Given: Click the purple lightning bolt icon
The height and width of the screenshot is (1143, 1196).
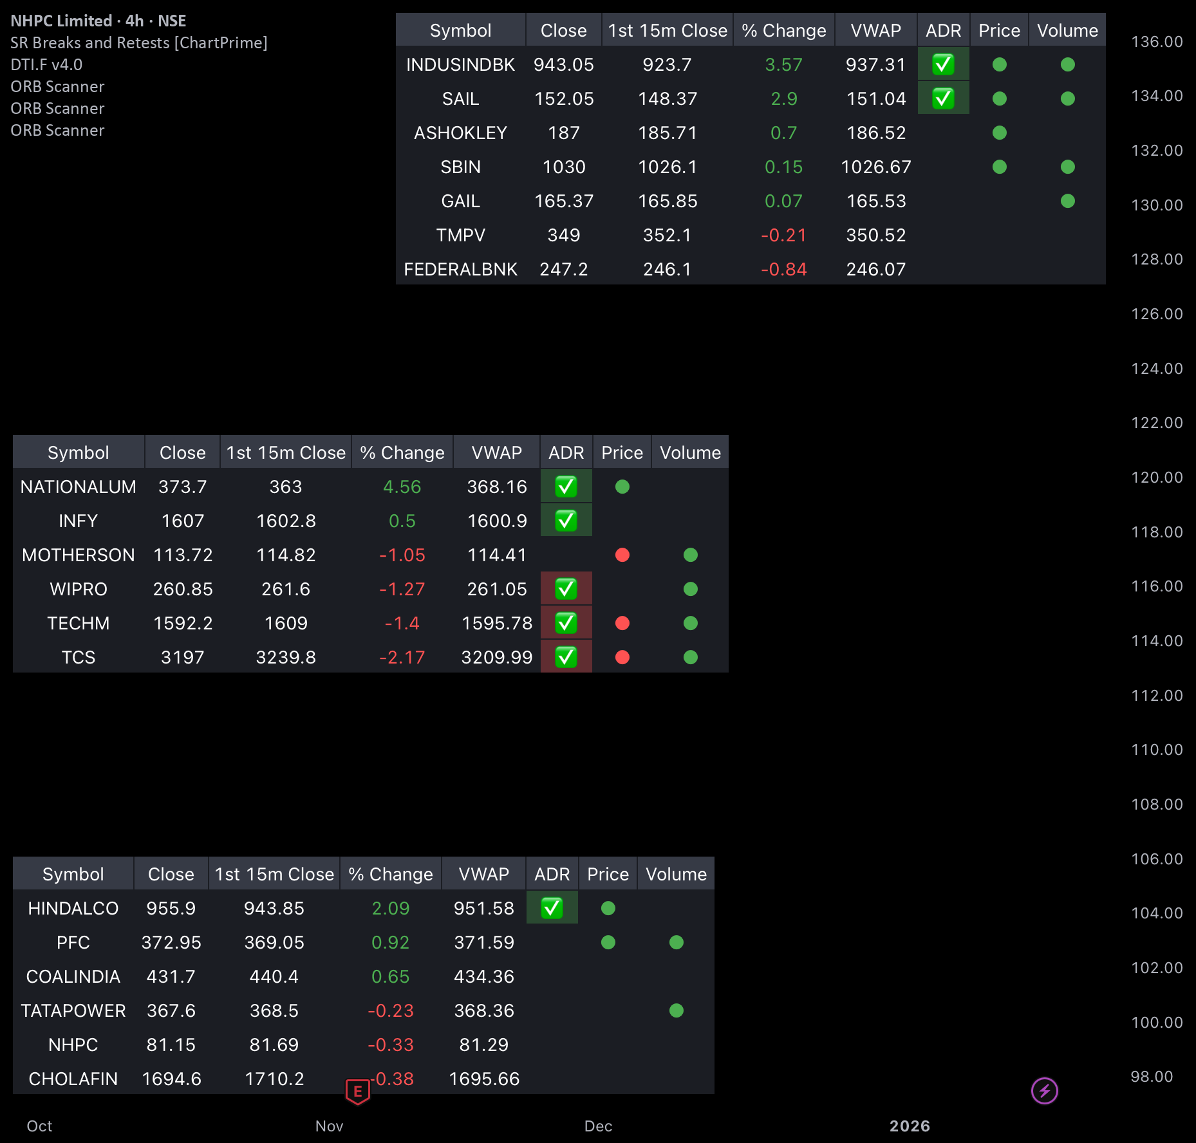Looking at the screenshot, I should tap(1044, 1091).
